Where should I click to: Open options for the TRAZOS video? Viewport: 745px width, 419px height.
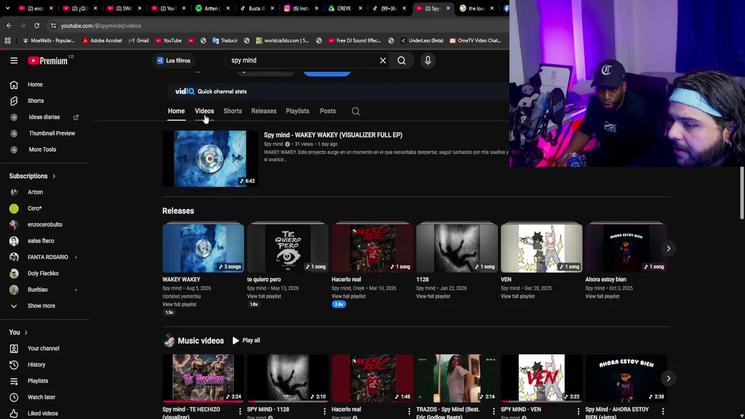point(494,411)
